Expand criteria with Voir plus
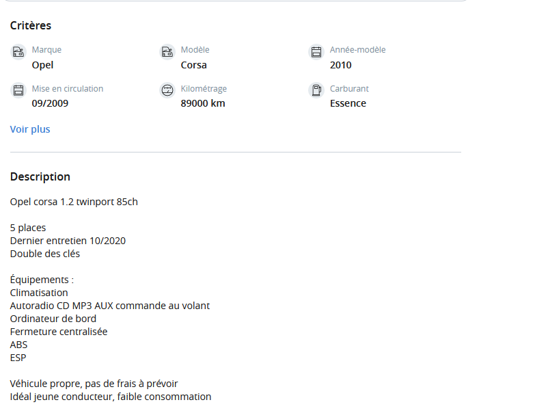The image size is (548, 411). click(x=30, y=129)
